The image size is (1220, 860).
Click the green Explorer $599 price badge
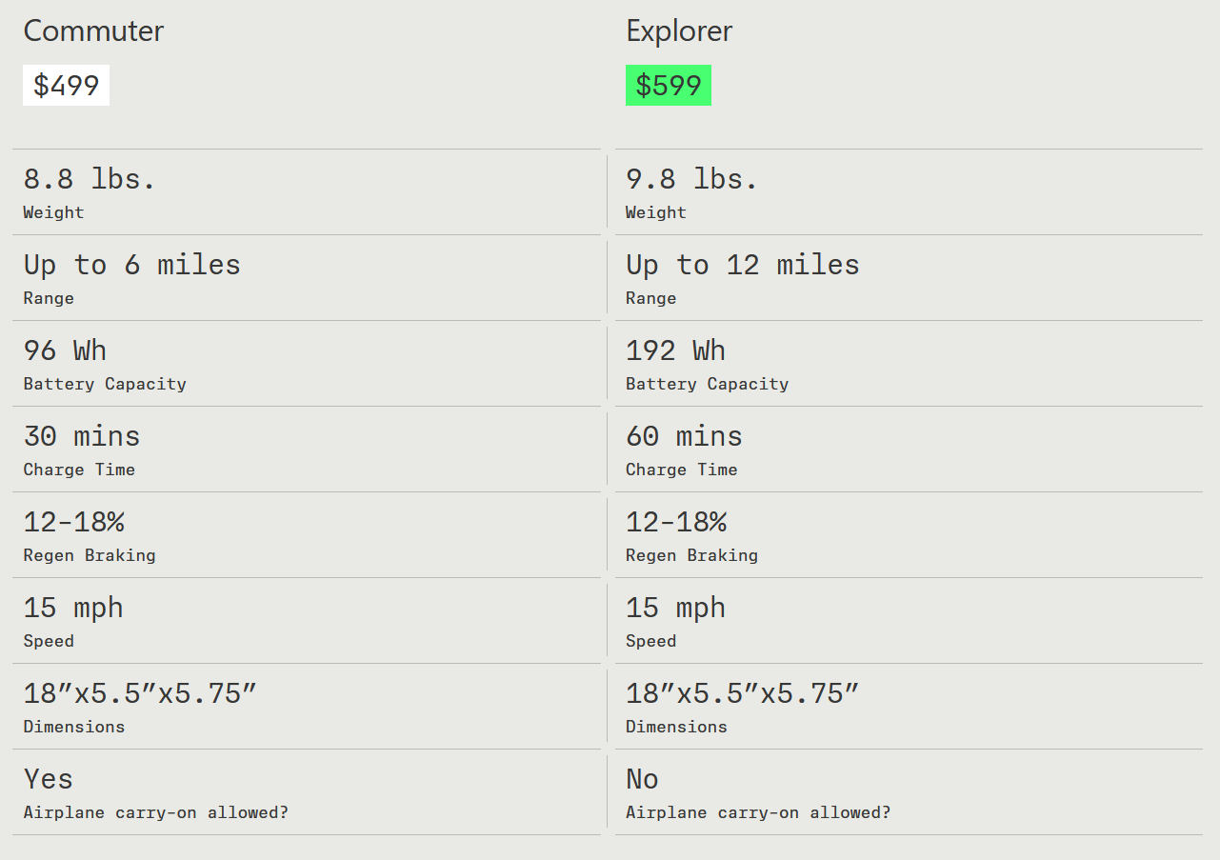669,86
